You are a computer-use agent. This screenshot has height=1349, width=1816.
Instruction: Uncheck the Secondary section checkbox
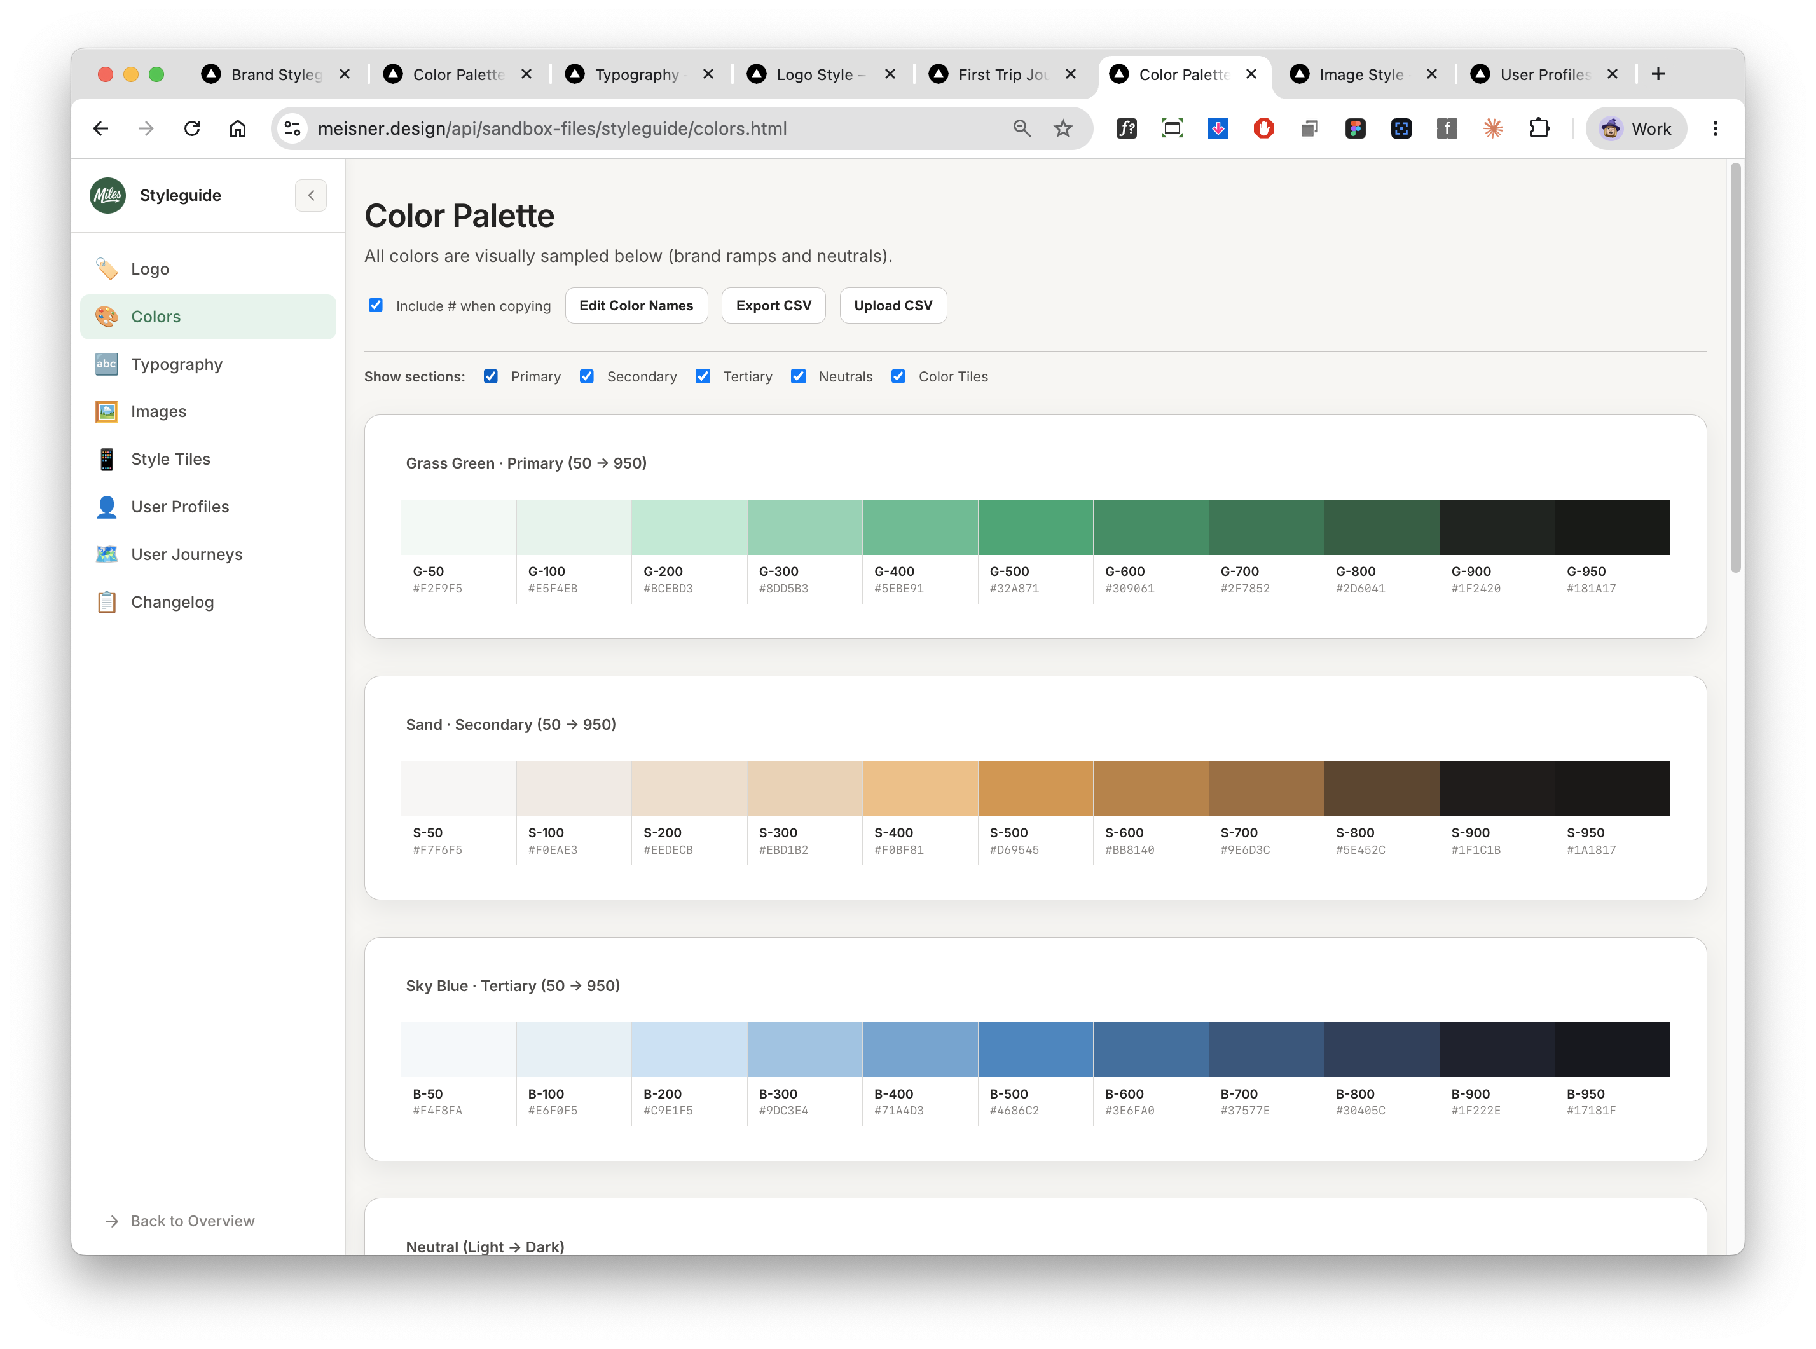586,376
